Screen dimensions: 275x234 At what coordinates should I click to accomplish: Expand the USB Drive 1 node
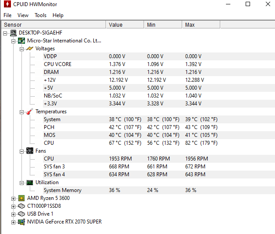tap(13, 214)
